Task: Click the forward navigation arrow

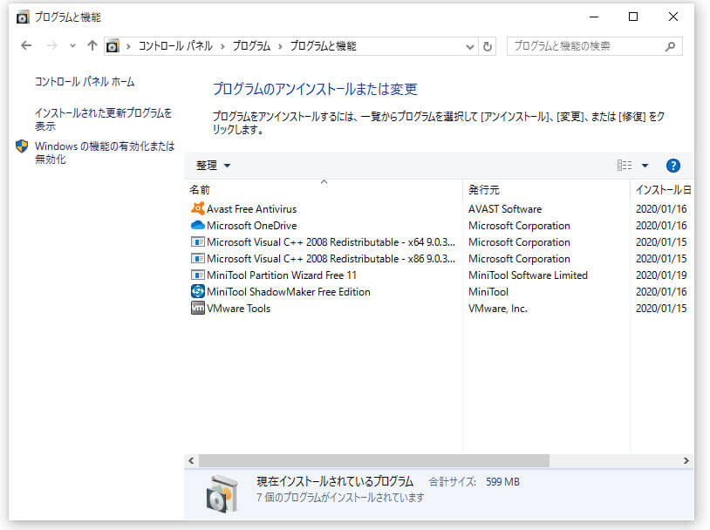Action: click(x=52, y=45)
